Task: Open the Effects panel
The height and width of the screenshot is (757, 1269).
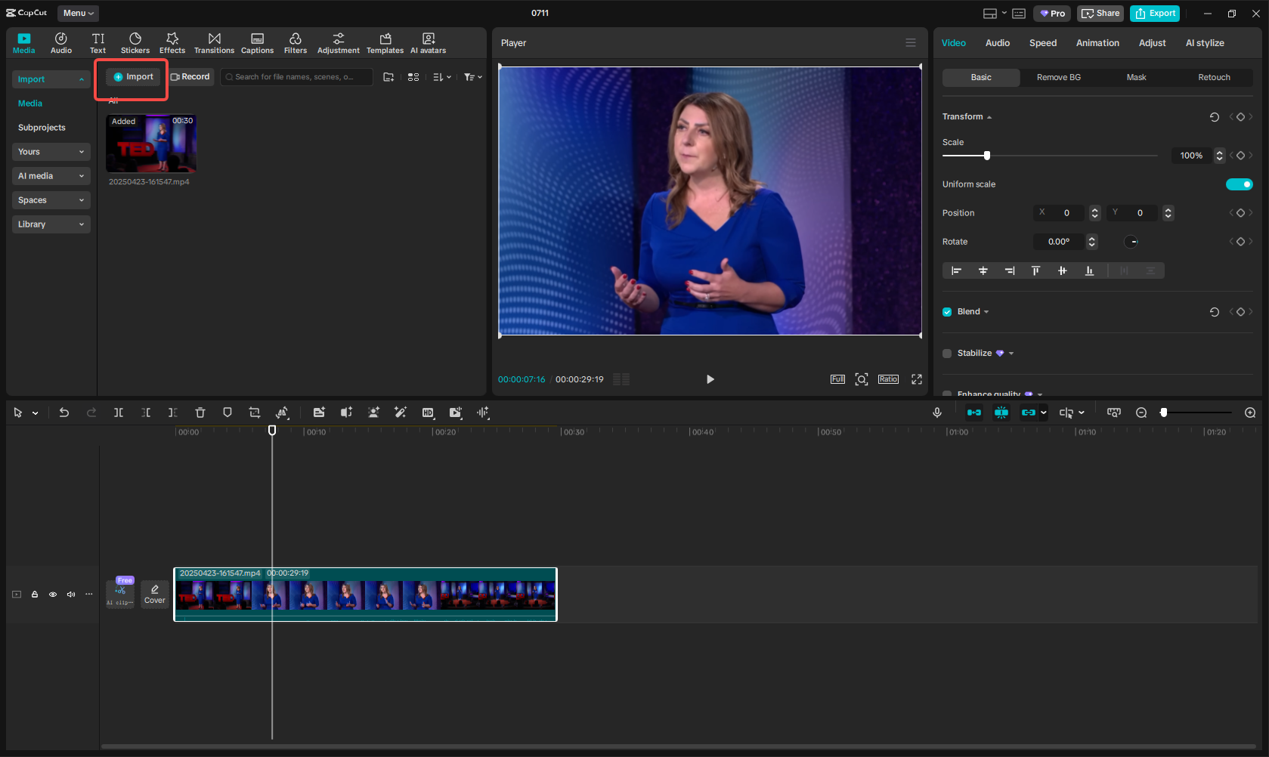Action: coord(172,43)
